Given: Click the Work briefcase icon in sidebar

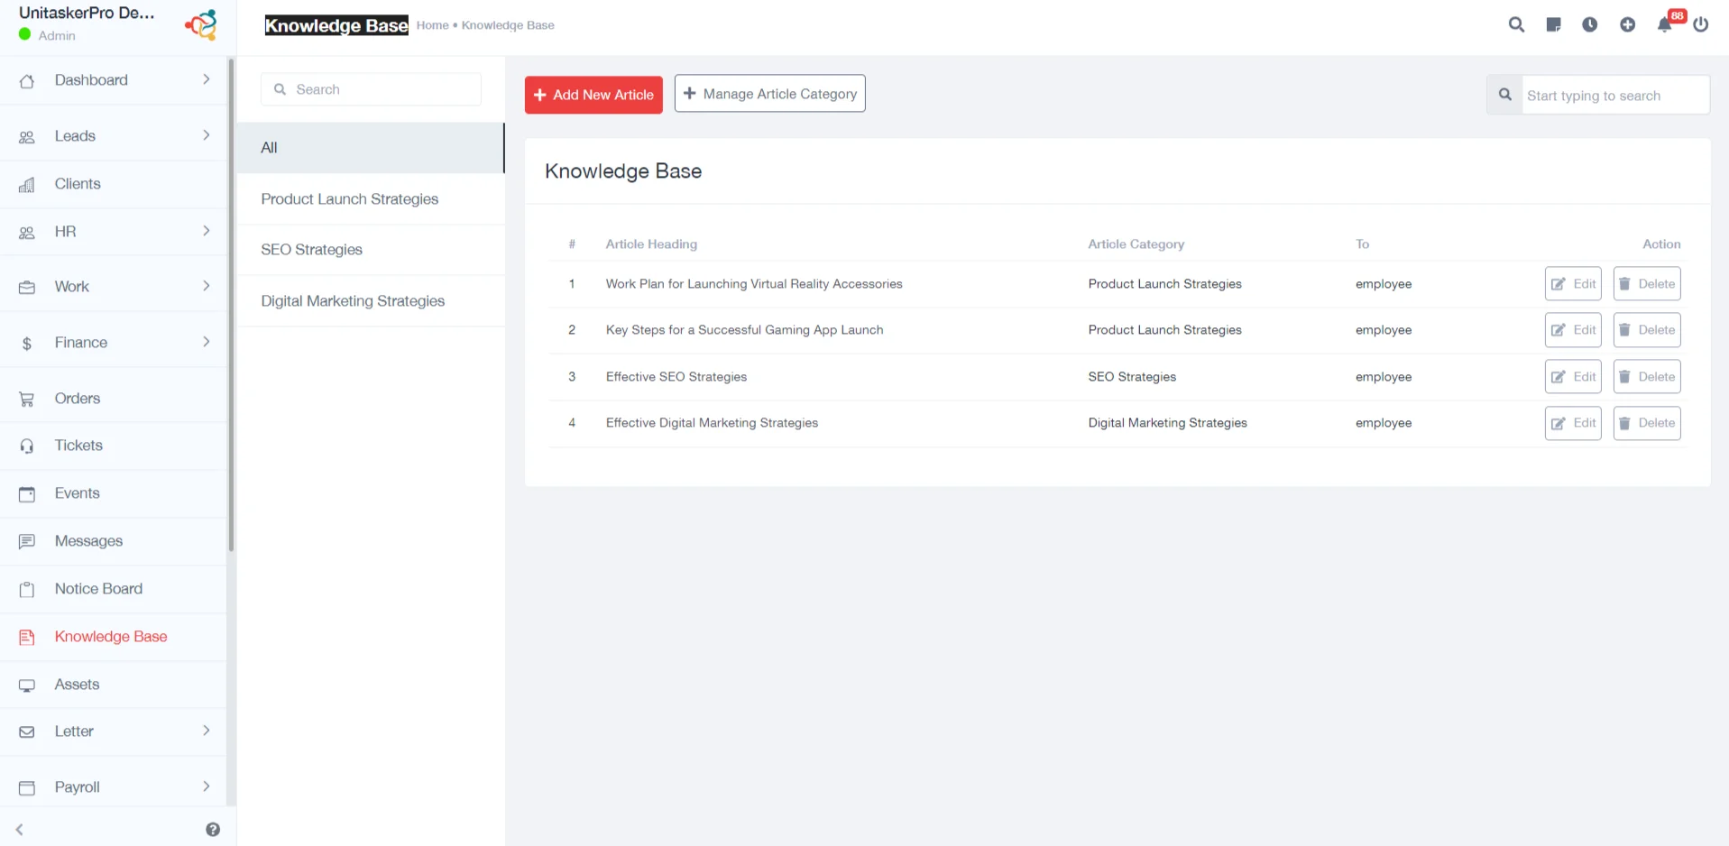Looking at the screenshot, I should (x=27, y=288).
